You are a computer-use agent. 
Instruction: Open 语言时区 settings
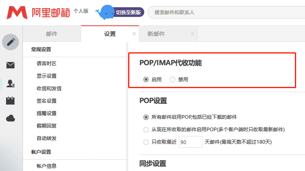tap(46, 64)
